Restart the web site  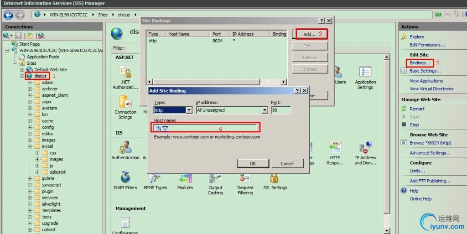pos(417,109)
